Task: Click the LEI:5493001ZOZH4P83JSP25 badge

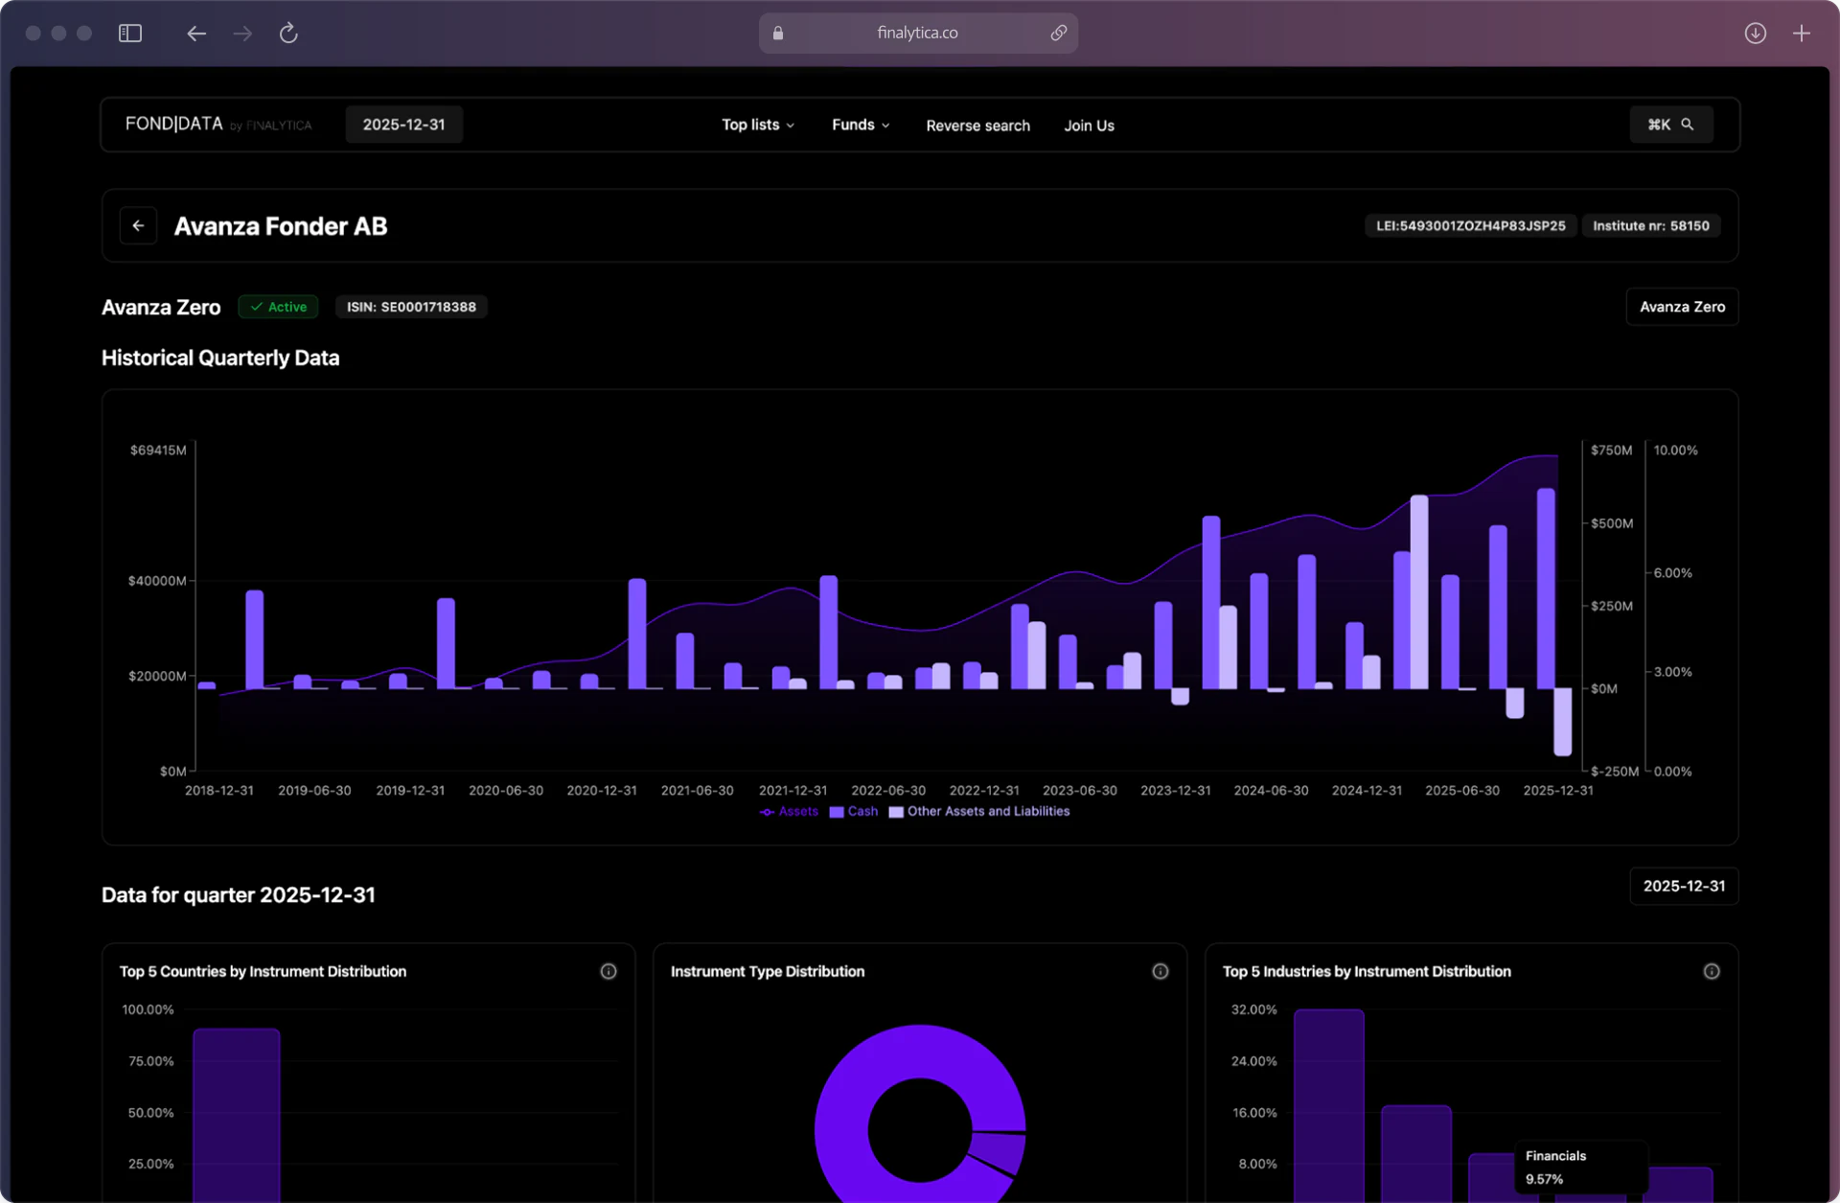Action: 1470,226
